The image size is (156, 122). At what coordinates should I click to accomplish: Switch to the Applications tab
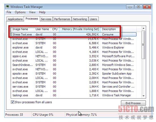[x=15, y=19]
